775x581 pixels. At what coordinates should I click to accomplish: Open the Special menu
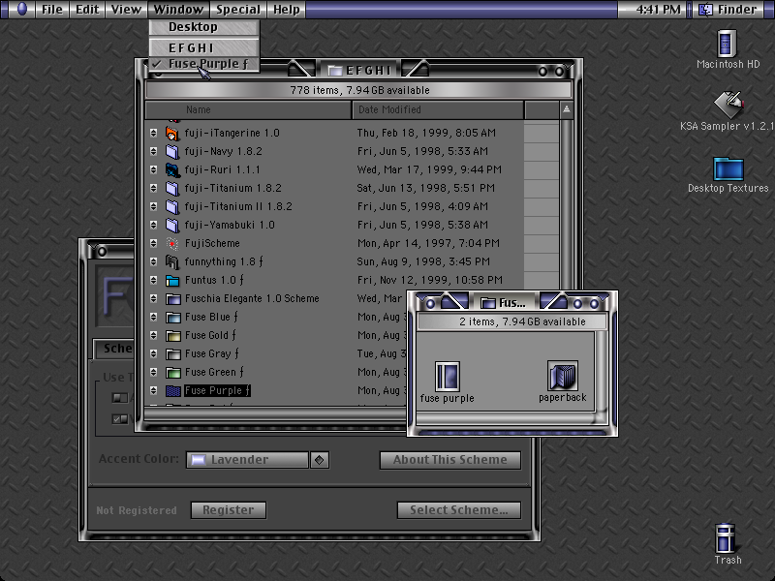pos(237,10)
